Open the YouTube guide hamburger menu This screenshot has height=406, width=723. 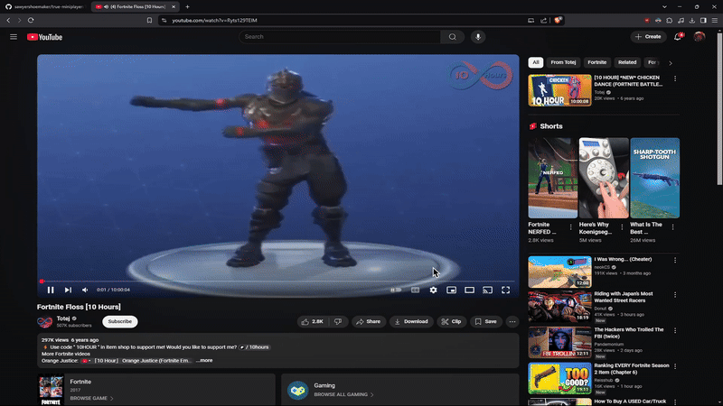click(14, 37)
